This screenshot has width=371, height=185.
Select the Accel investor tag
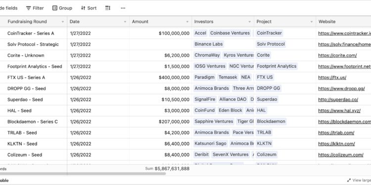click(x=200, y=33)
